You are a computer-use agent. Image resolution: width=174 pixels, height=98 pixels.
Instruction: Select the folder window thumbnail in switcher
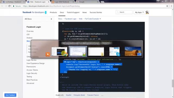pyautogui.click(x=96, y=51)
